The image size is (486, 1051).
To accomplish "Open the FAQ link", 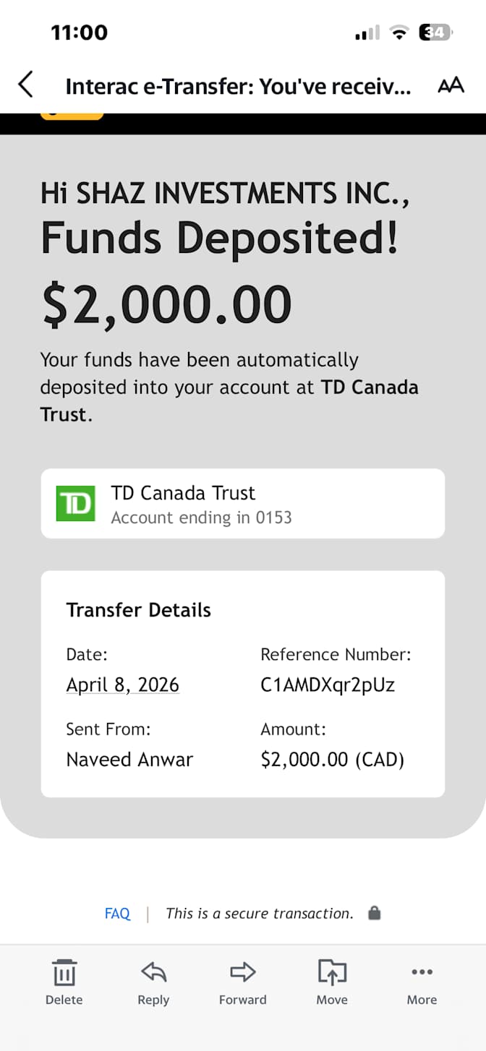I will click(x=117, y=913).
